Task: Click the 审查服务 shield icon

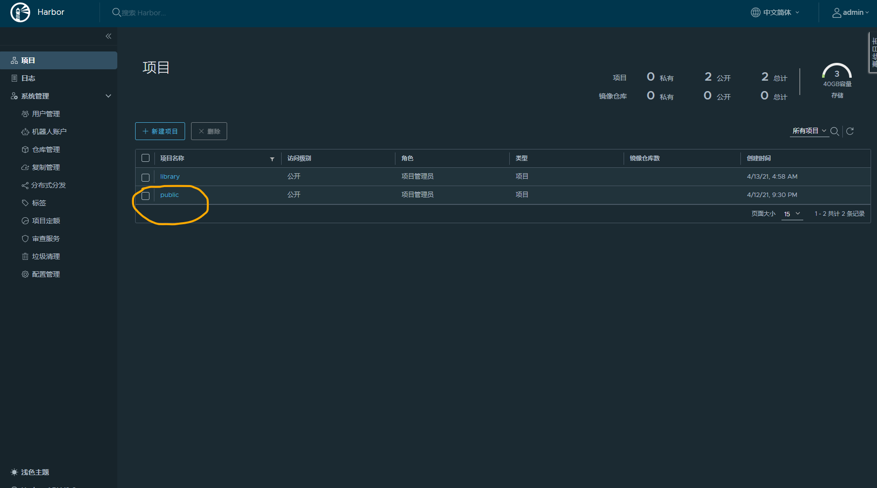Action: click(x=25, y=239)
